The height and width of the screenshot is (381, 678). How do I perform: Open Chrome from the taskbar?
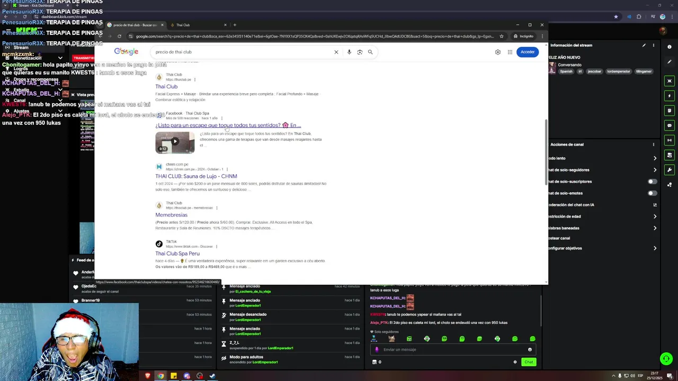160,376
